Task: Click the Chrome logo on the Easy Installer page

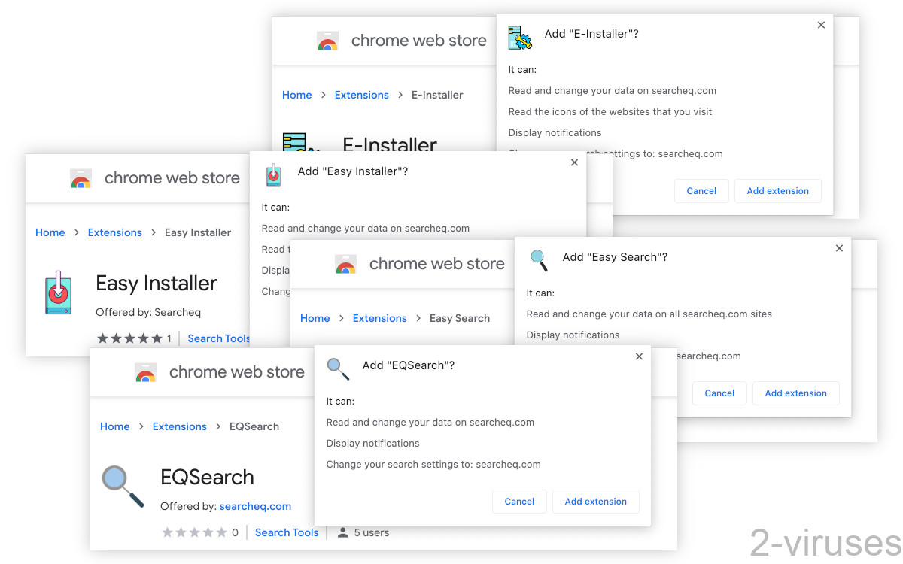Action: [x=81, y=179]
